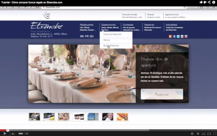Switch language to FR
217x136 pixels.
coord(87,36)
